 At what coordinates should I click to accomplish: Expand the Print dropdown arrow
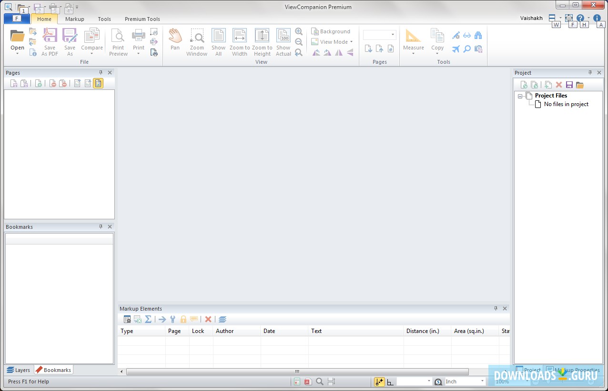click(x=139, y=53)
